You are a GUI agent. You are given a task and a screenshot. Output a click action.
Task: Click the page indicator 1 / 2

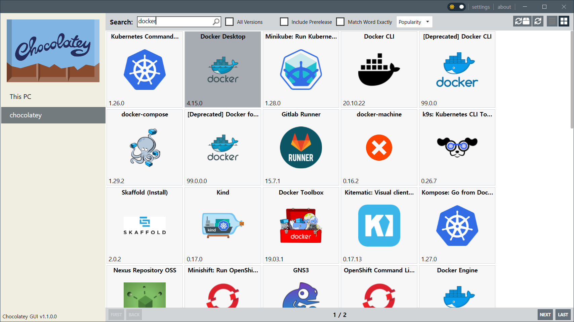click(340, 315)
